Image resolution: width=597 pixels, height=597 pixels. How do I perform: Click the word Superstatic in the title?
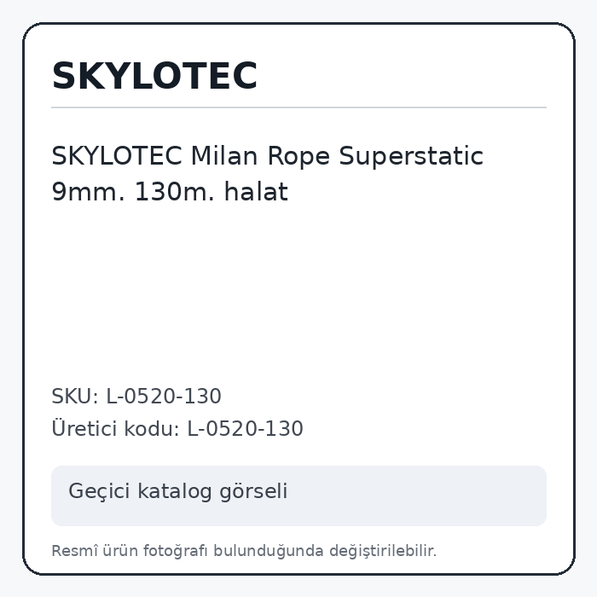coord(411,157)
